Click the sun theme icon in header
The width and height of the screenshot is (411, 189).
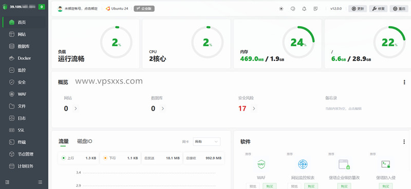click(281, 9)
